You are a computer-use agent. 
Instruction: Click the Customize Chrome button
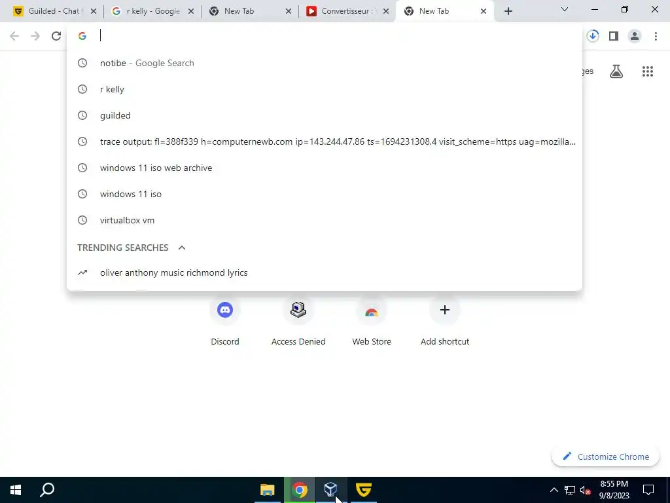605,456
